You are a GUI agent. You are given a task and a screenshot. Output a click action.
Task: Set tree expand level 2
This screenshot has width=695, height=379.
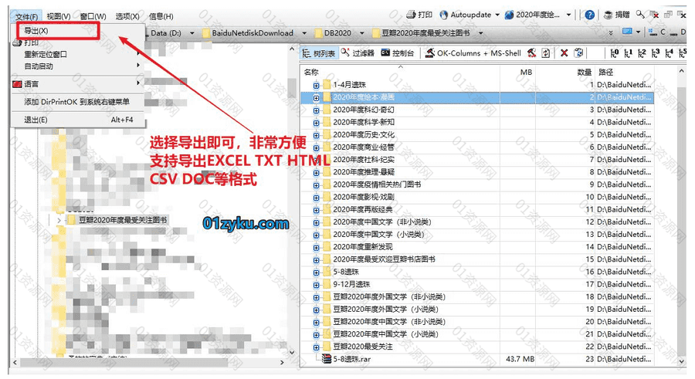point(642,53)
